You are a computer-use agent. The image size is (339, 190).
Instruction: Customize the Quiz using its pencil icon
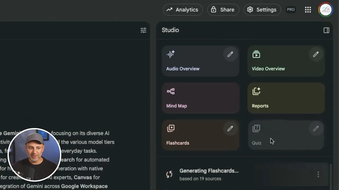pyautogui.click(x=316, y=129)
